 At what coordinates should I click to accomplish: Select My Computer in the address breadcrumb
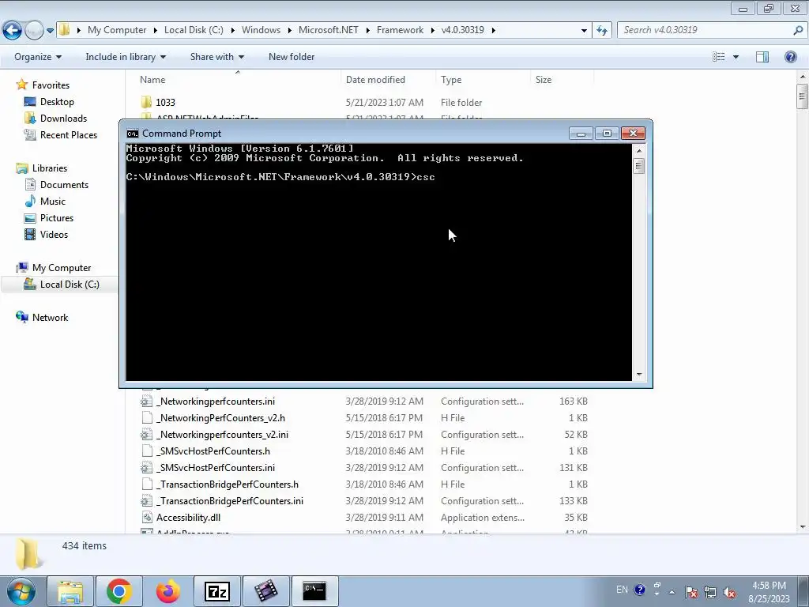coord(117,30)
